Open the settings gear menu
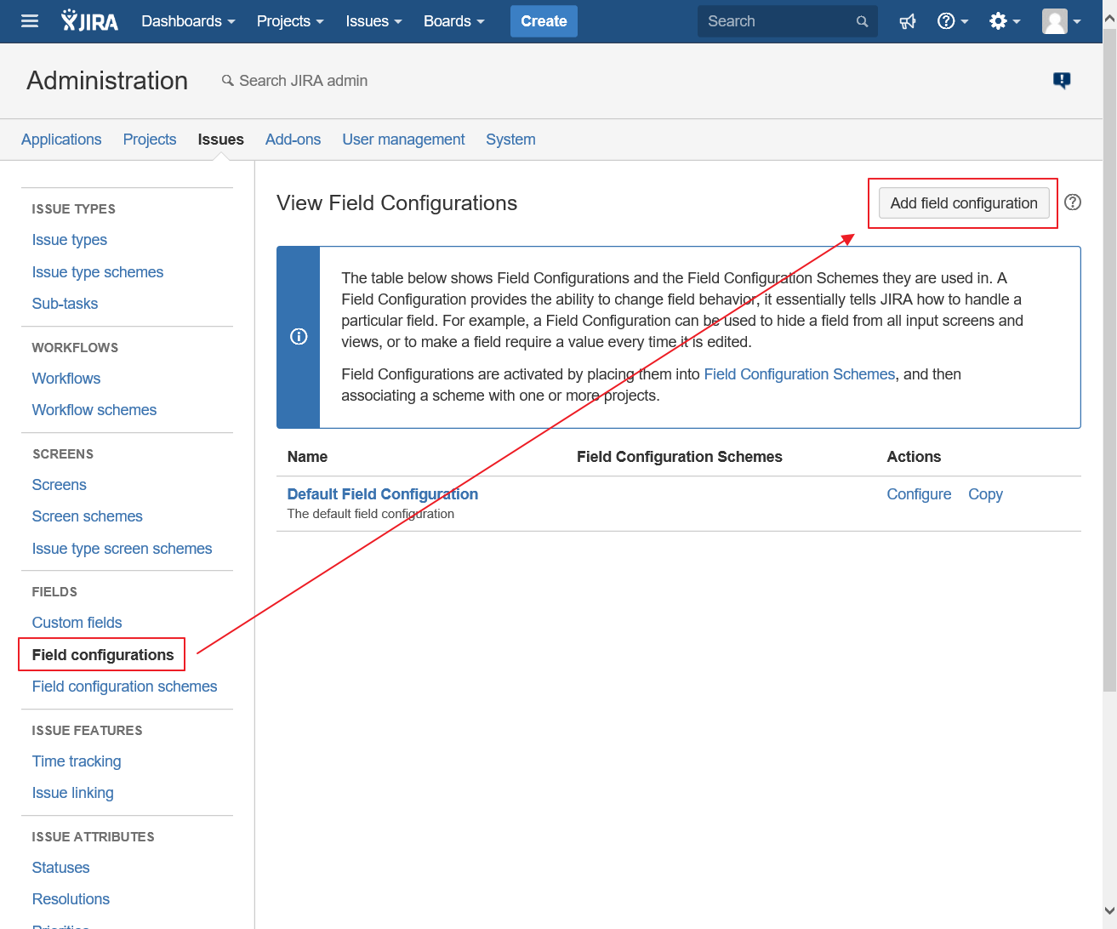Image resolution: width=1117 pixels, height=929 pixels. click(x=1005, y=21)
